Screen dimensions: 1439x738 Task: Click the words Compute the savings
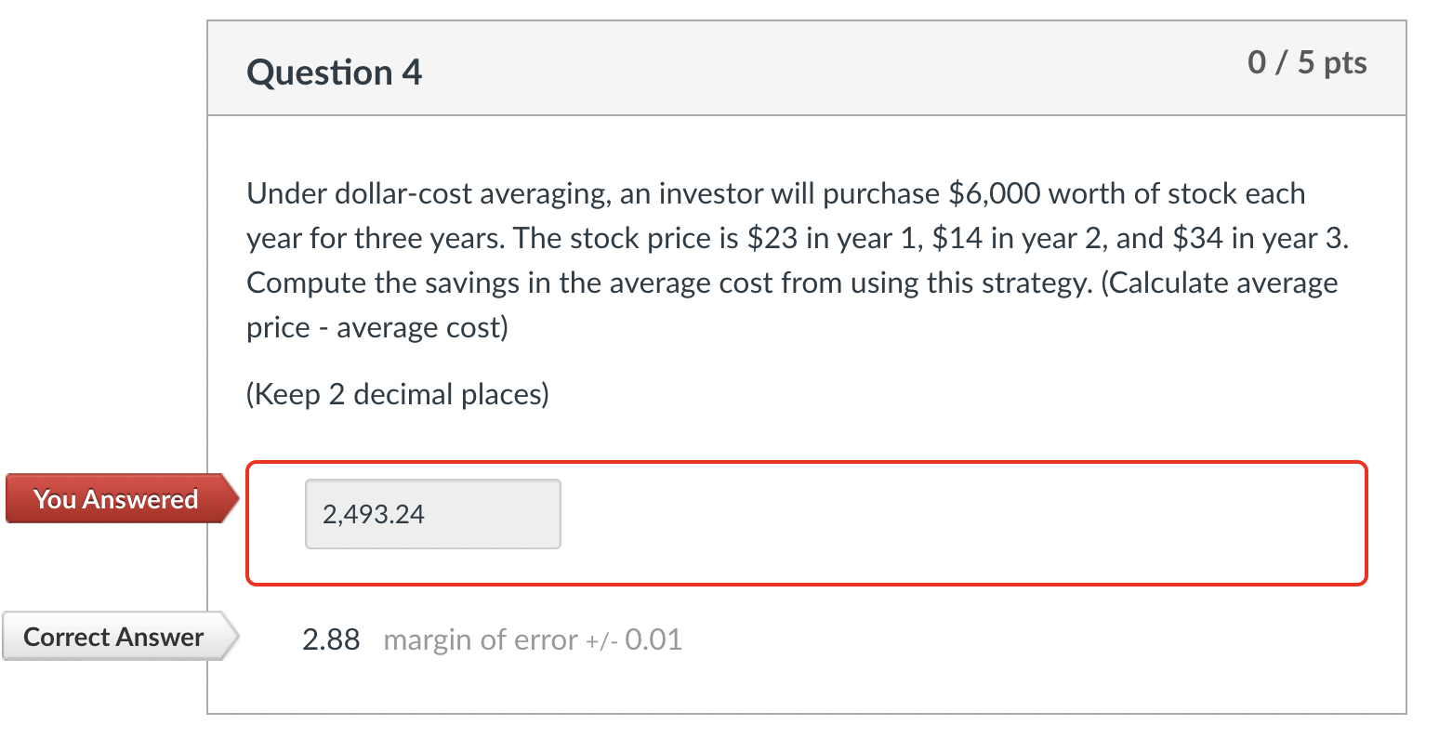click(x=382, y=283)
